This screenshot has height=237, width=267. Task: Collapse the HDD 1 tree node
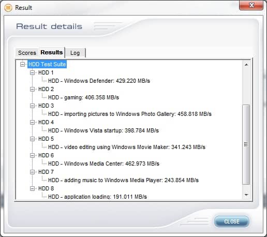tap(32, 72)
